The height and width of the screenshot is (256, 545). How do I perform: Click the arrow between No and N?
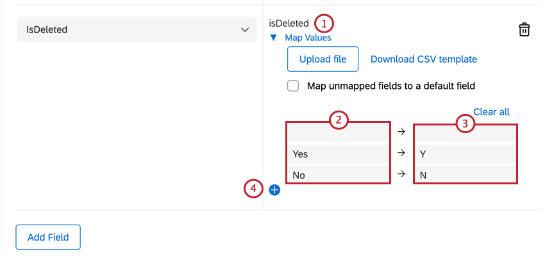[x=401, y=173]
